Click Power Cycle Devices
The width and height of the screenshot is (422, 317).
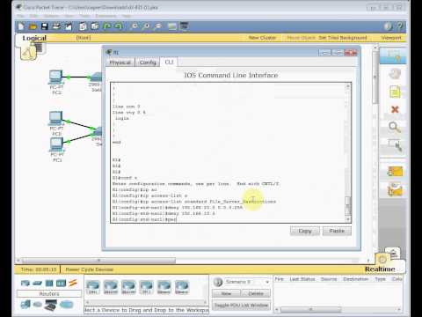pyautogui.click(x=89, y=269)
